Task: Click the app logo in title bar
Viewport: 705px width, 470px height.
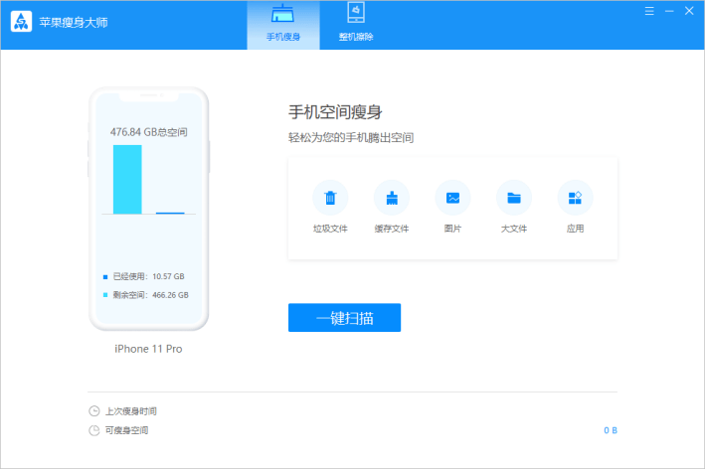Action: click(x=21, y=22)
